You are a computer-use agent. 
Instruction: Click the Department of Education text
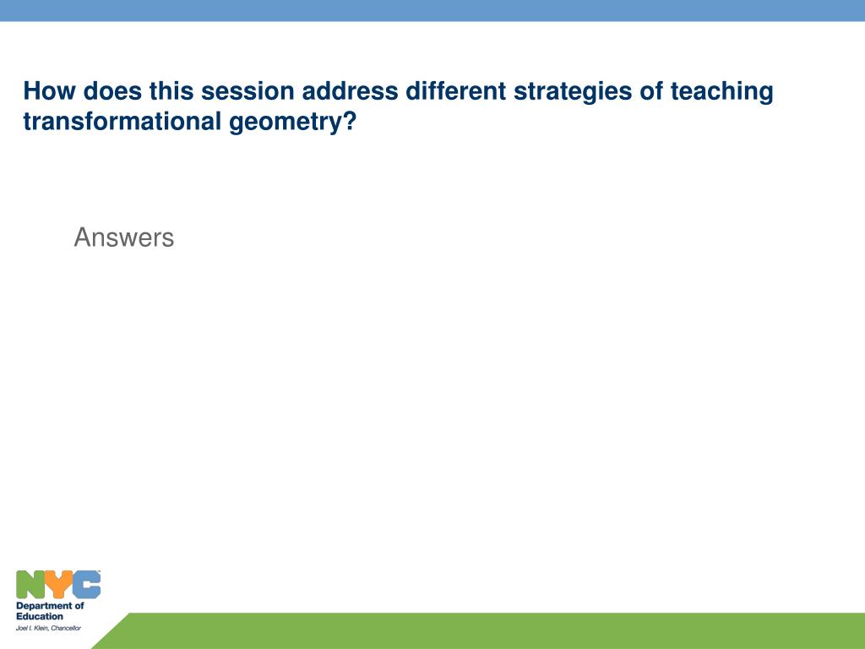point(50,611)
